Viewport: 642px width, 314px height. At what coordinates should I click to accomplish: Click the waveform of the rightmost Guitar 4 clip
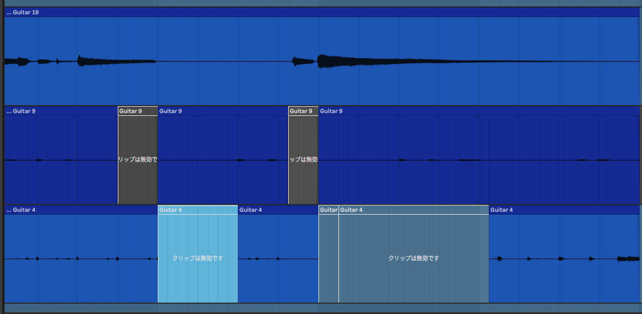(564, 259)
